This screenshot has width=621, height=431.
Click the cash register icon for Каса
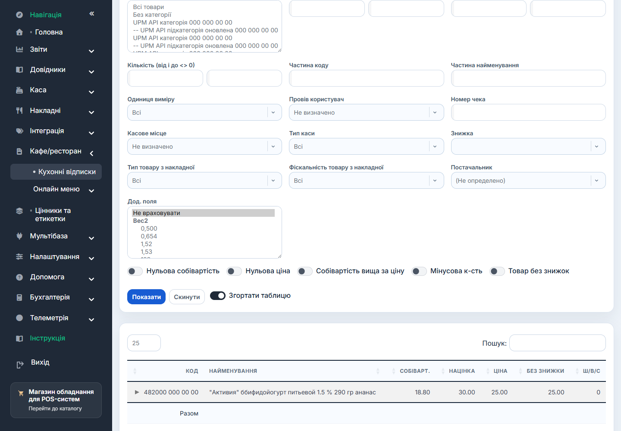coord(19,90)
